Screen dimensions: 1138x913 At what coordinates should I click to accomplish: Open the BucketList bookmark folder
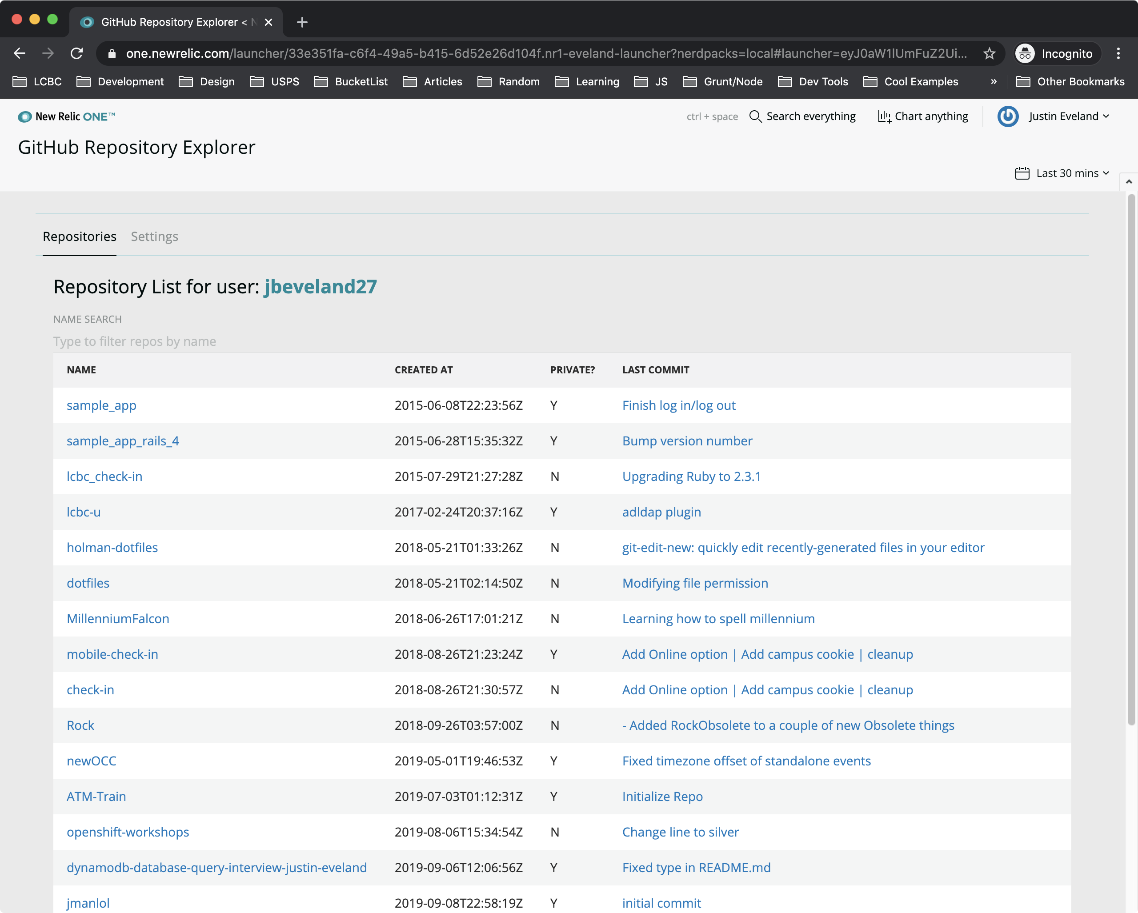pyautogui.click(x=350, y=82)
